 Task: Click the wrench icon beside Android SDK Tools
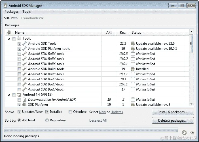click(24, 44)
